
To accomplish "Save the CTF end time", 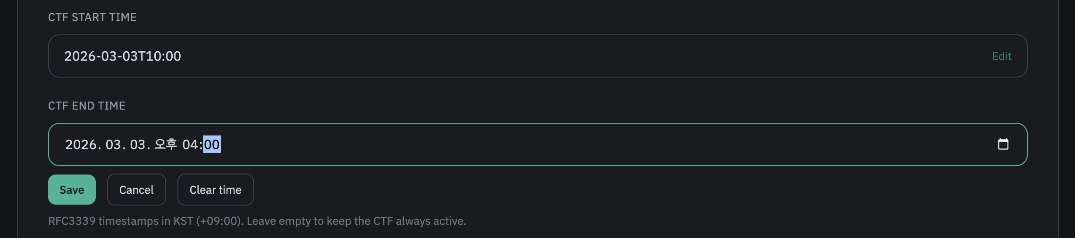I will coord(72,190).
